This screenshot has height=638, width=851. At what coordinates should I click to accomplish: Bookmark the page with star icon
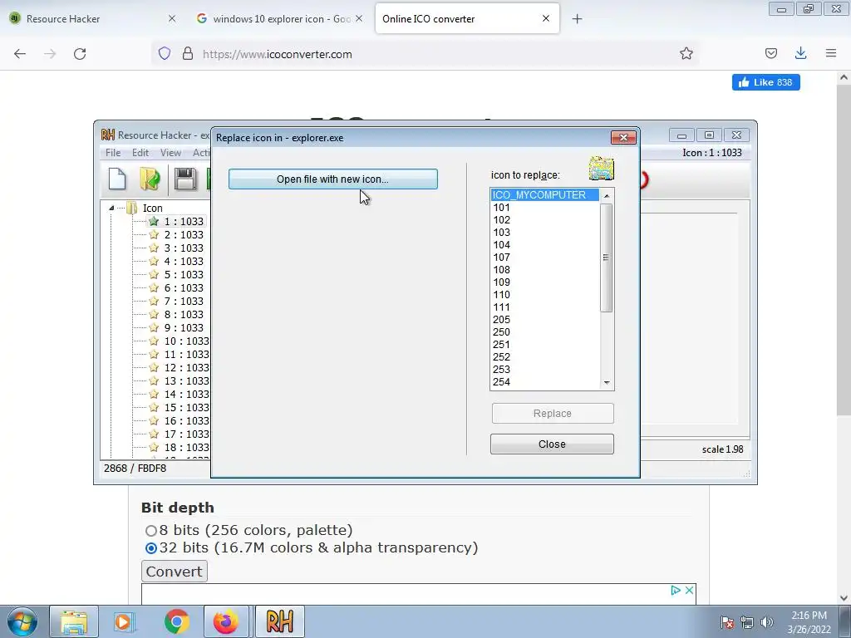click(686, 54)
